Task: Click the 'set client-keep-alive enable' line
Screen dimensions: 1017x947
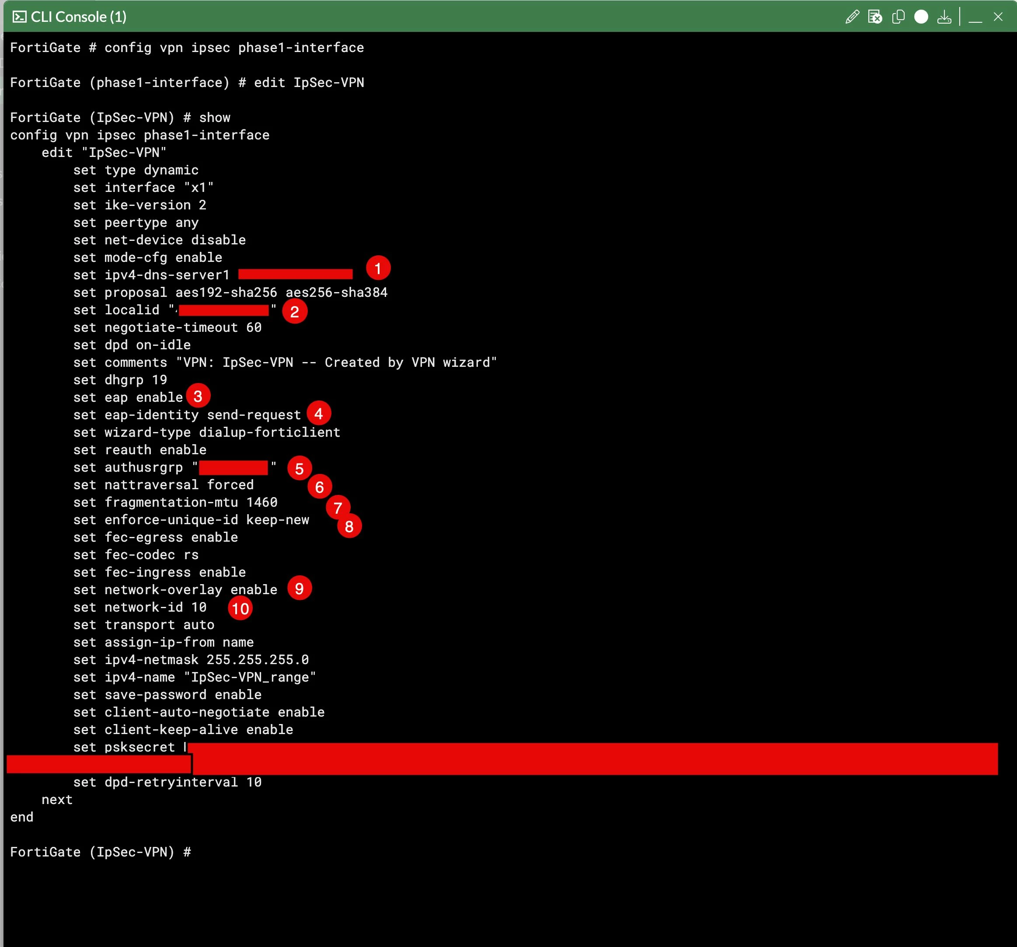Action: (x=183, y=730)
